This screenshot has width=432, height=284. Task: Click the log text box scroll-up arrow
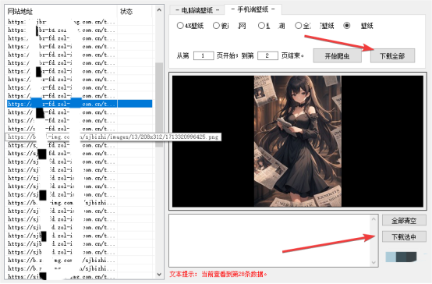[374, 219]
